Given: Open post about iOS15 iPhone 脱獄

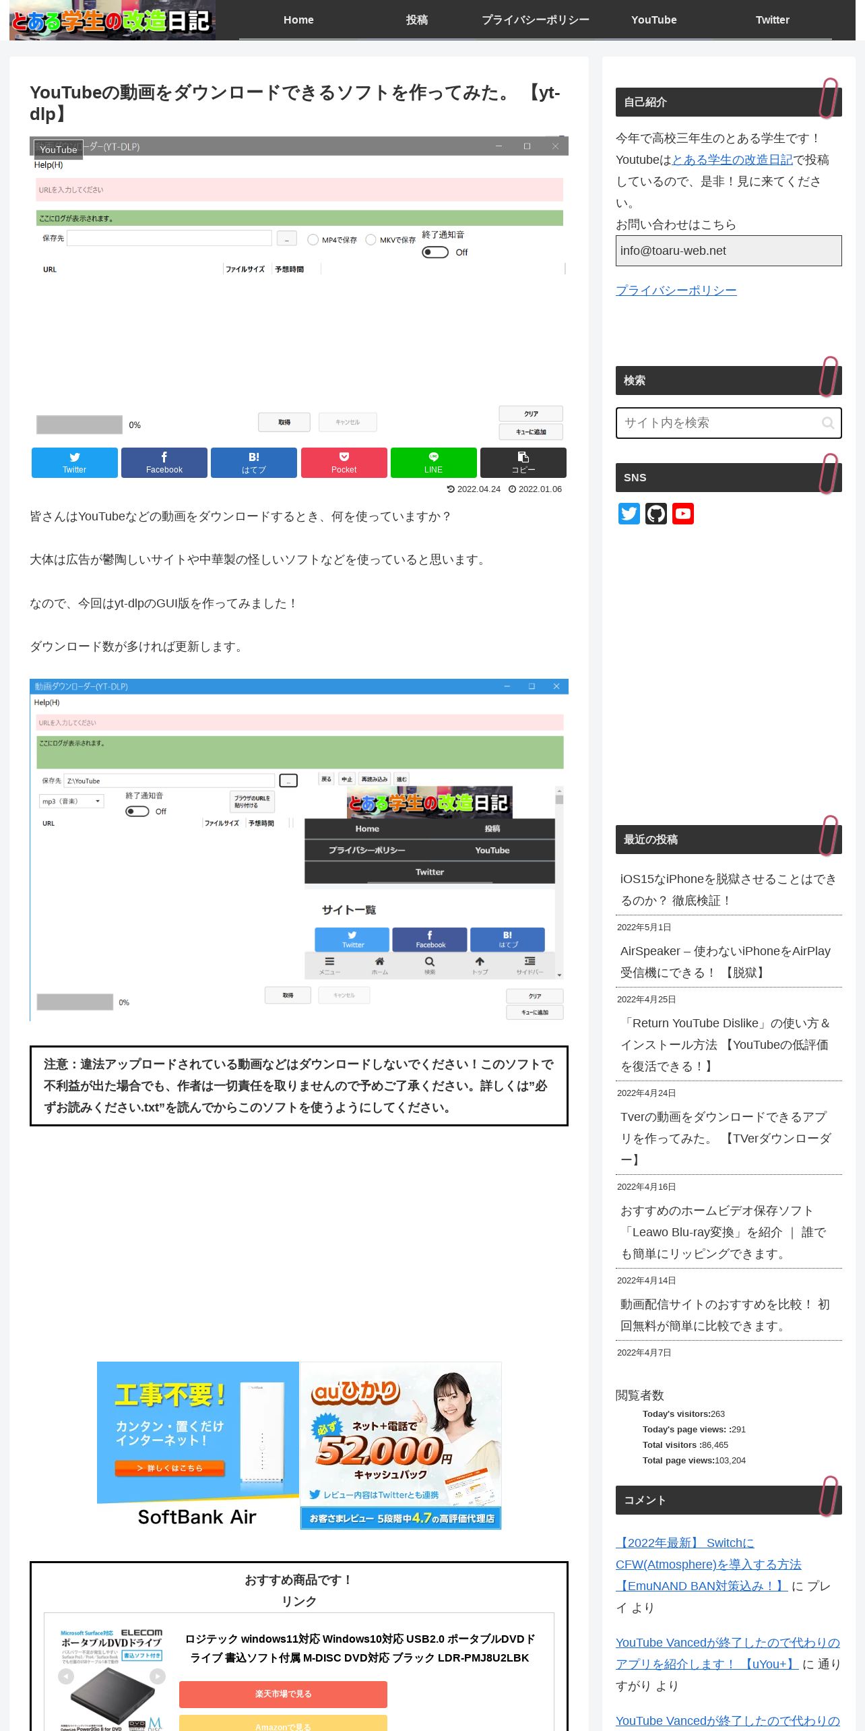Looking at the screenshot, I should pyautogui.click(x=728, y=890).
